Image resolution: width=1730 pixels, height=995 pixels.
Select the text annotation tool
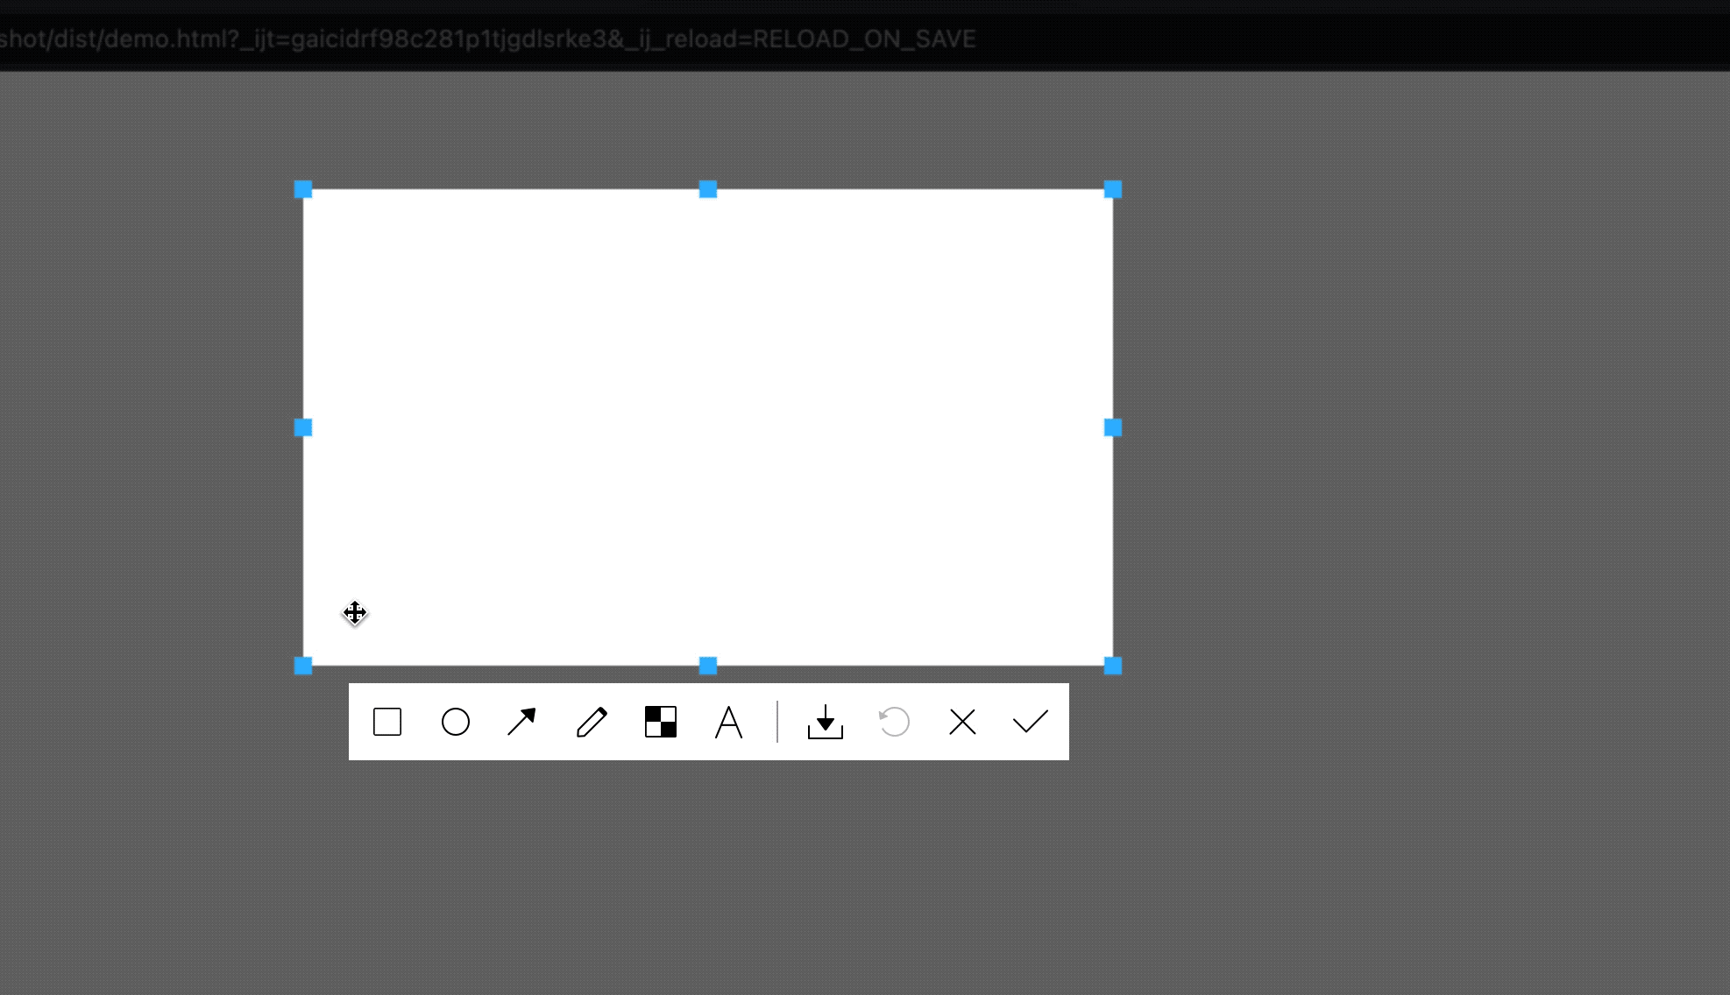[x=728, y=722]
